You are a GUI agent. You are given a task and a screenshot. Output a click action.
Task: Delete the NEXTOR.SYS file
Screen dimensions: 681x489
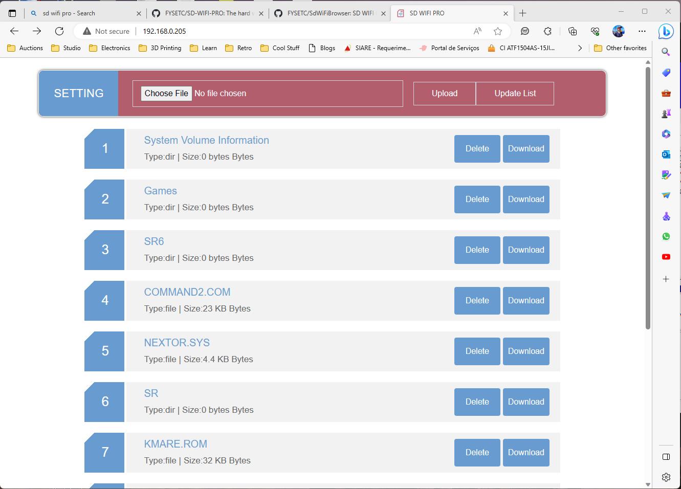click(477, 351)
